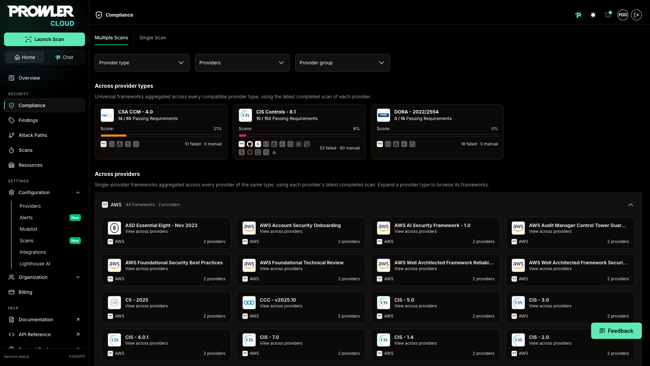Open Attack Paths in the sidebar
Image resolution: width=650 pixels, height=366 pixels.
(x=44, y=135)
